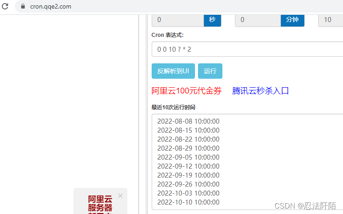Click the 反解析到UI button
Image resolution: width=343 pixels, height=214 pixels.
173,71
